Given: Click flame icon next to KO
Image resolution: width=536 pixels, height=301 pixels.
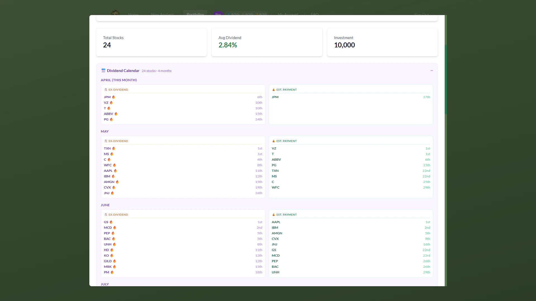Looking at the screenshot, I should [112, 256].
